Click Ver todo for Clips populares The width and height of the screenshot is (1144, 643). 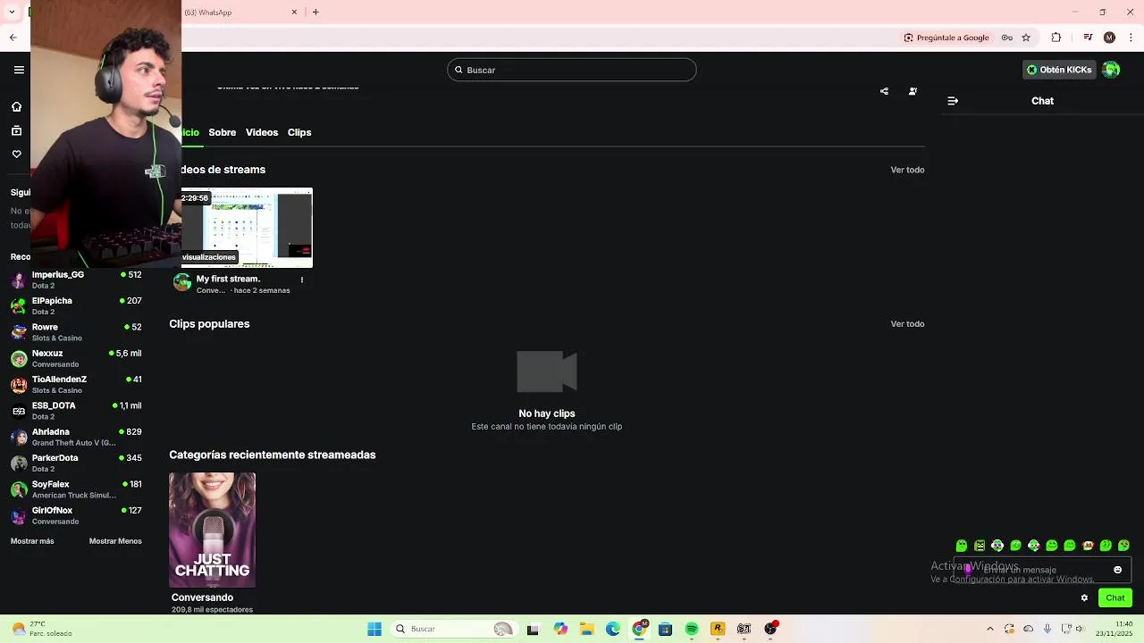(x=907, y=324)
